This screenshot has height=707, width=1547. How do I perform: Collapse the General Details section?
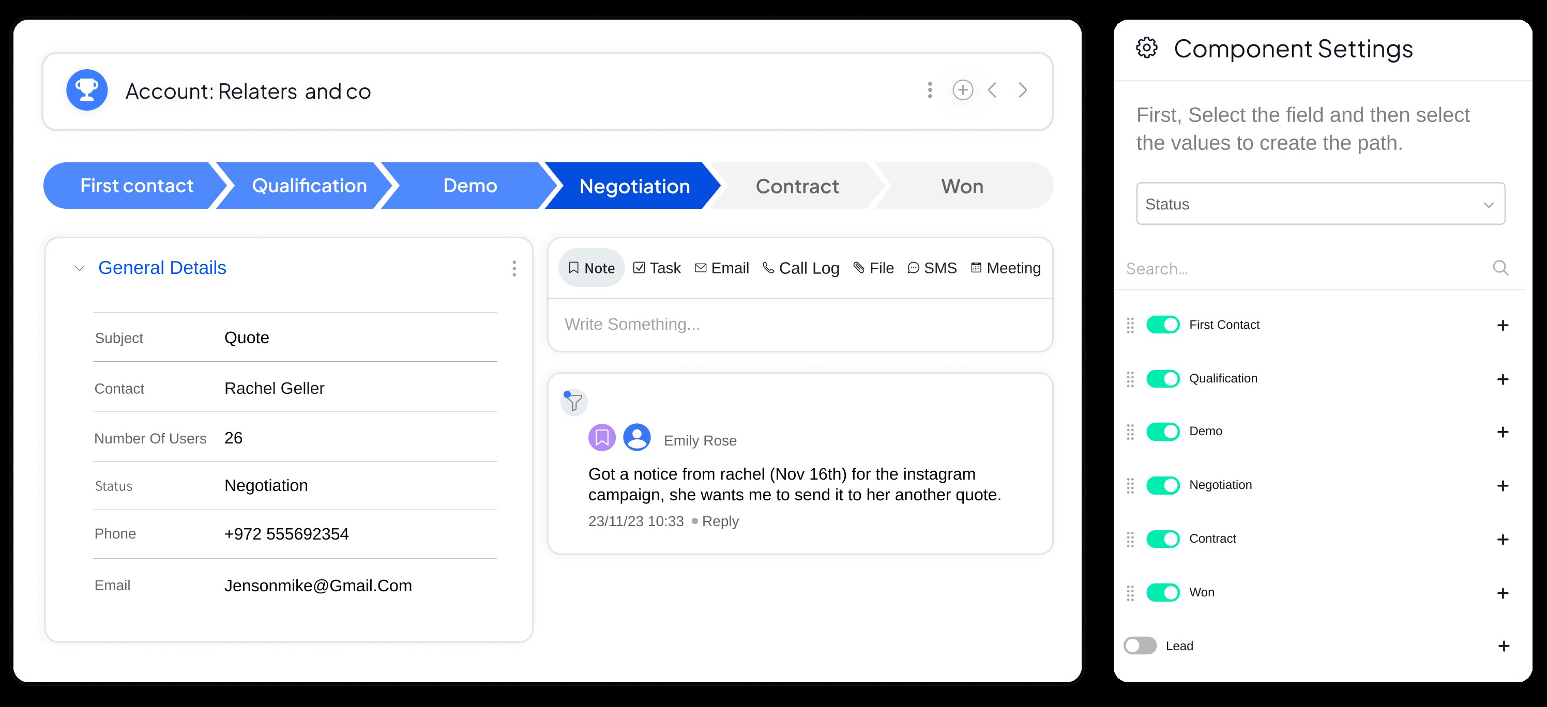point(79,268)
